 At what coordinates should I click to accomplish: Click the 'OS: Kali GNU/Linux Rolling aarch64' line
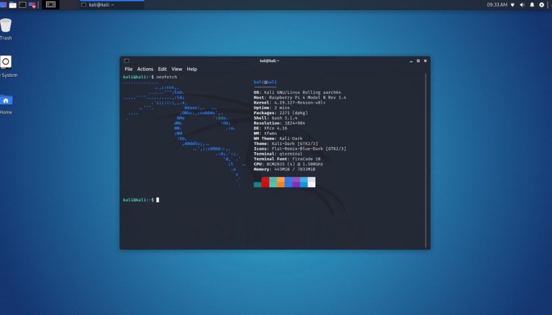pos(297,93)
